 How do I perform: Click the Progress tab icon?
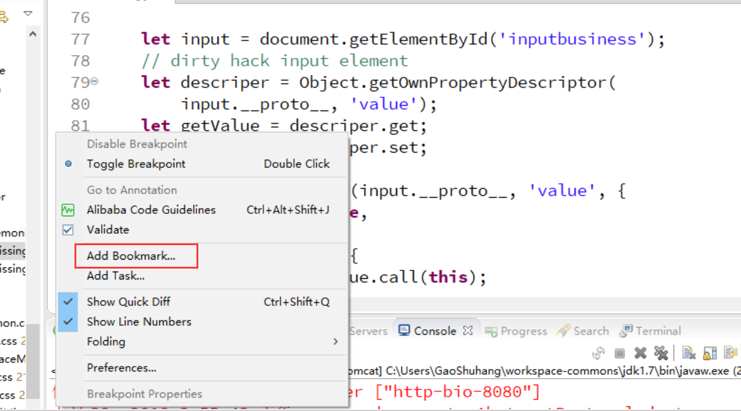(491, 331)
